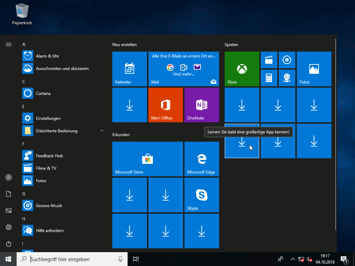Open Feedback-Hub from the app list
Screen dimensions: 355x266
pos(49,156)
